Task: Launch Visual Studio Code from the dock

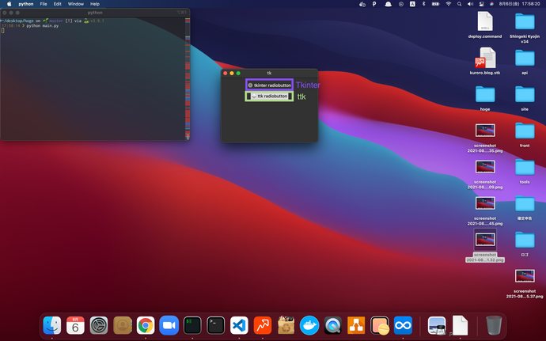Action: [x=239, y=325]
